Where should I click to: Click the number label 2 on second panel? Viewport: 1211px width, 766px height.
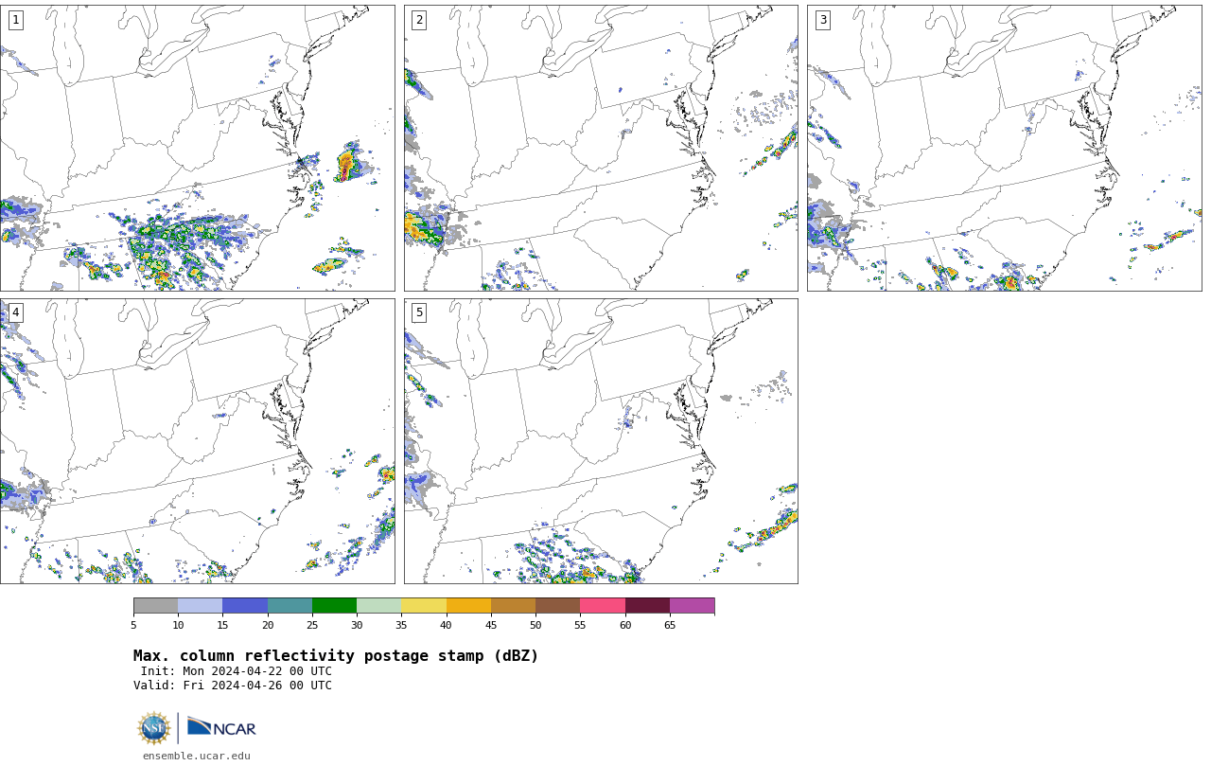click(419, 20)
